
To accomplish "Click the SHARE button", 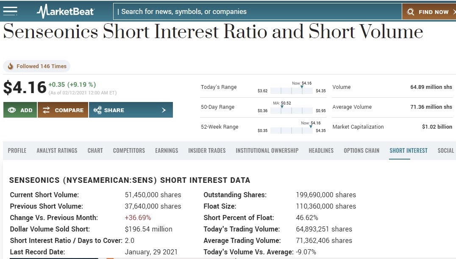I will coord(131,110).
